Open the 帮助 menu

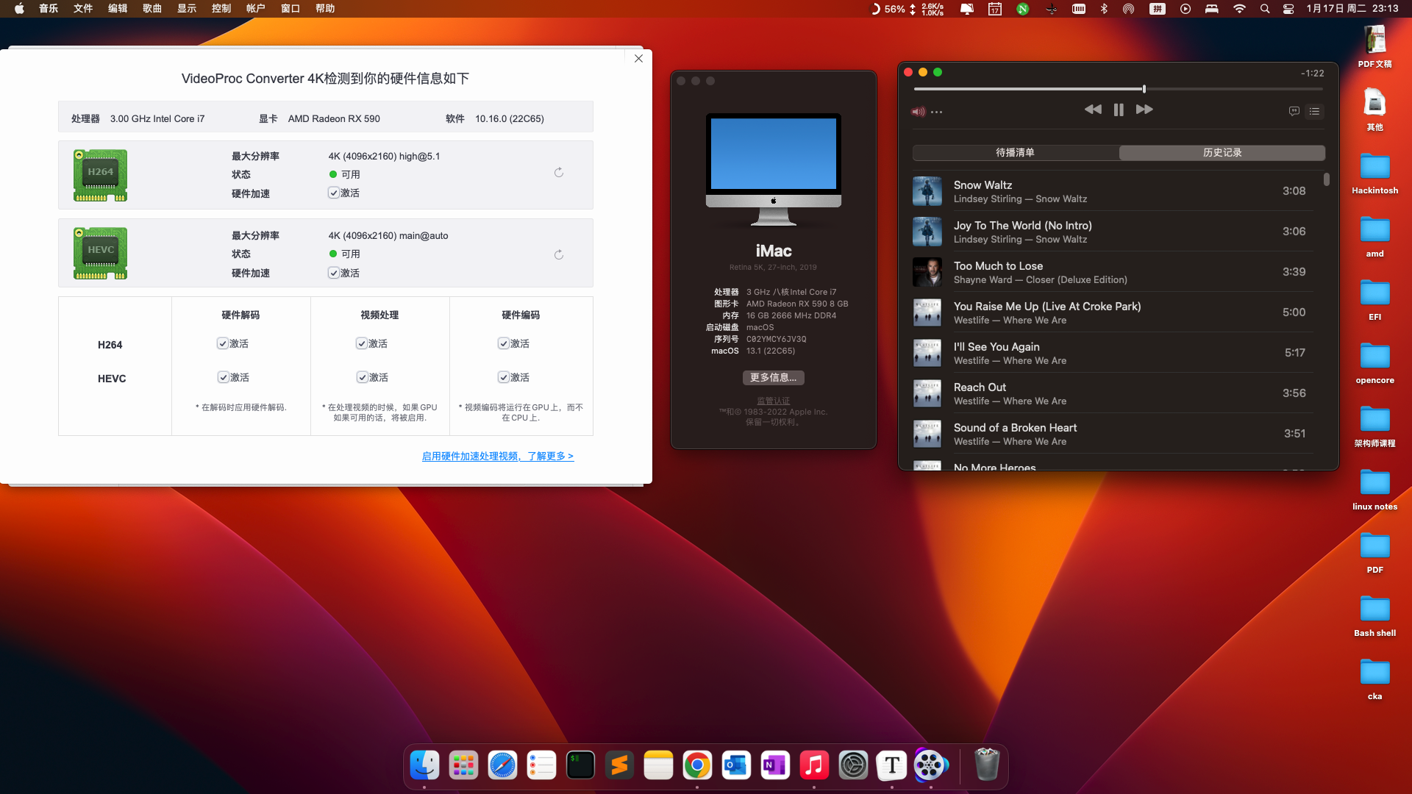325,9
